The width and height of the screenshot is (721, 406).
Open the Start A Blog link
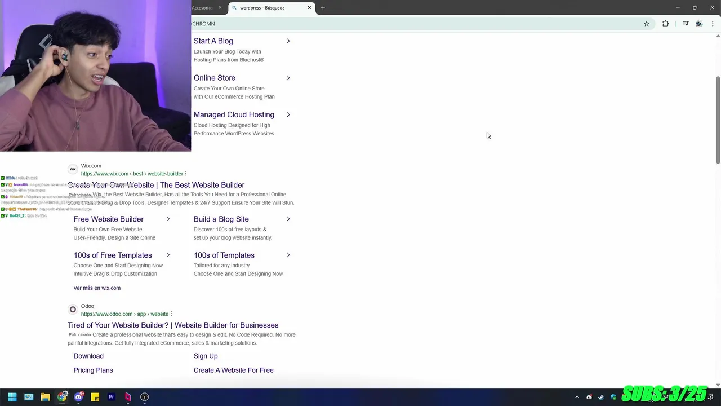[x=213, y=41]
